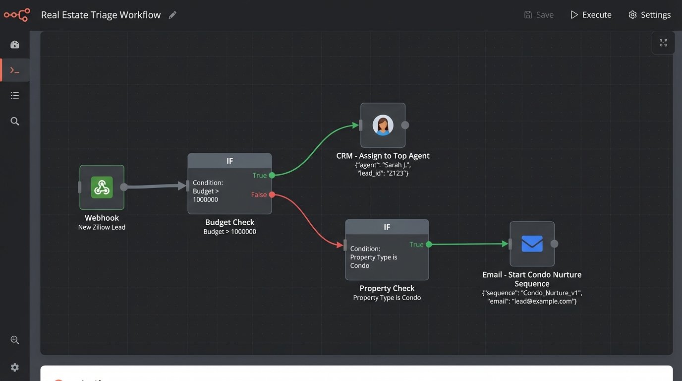Click the fit-to-view icon on canvas

pyautogui.click(x=663, y=43)
